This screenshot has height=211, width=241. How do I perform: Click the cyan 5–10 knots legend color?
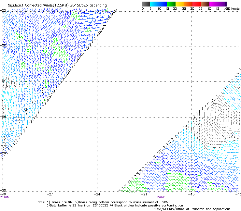click(x=154, y=4)
